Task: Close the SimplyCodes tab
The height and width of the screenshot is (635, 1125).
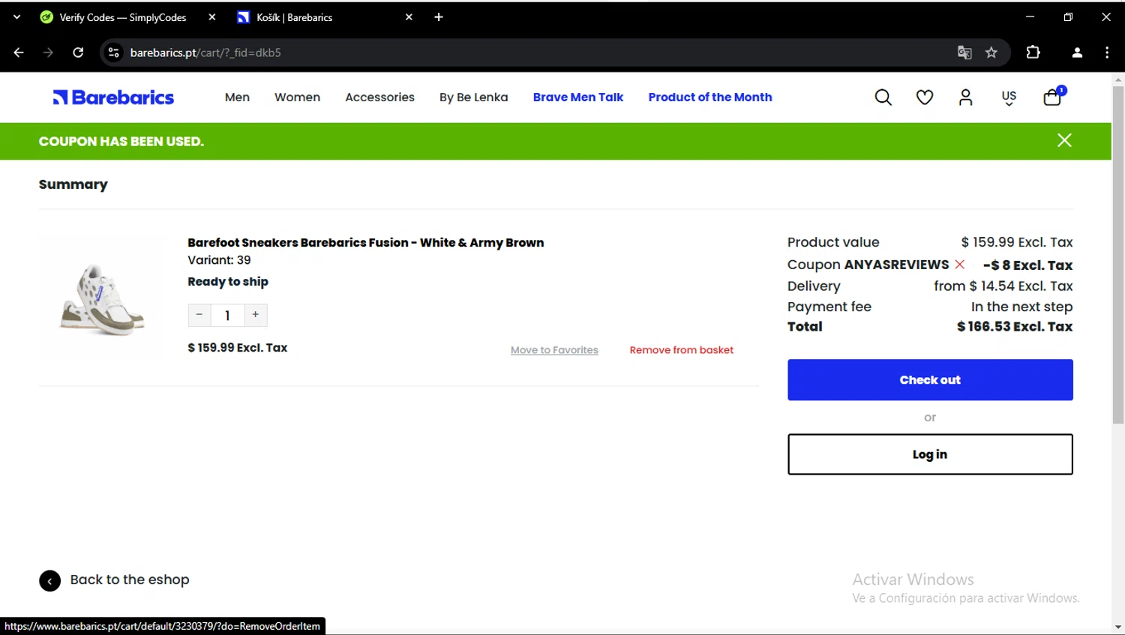Action: [x=212, y=17]
